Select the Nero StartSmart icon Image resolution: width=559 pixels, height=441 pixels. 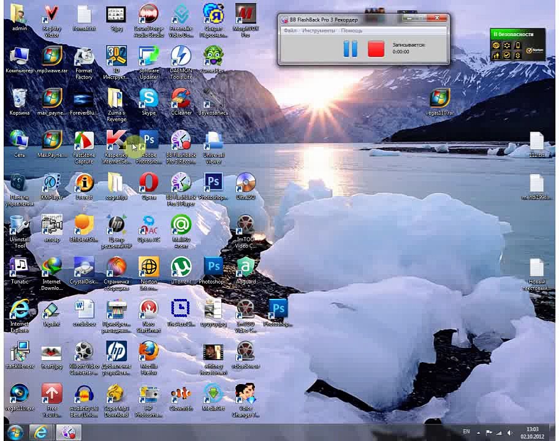[x=149, y=316]
